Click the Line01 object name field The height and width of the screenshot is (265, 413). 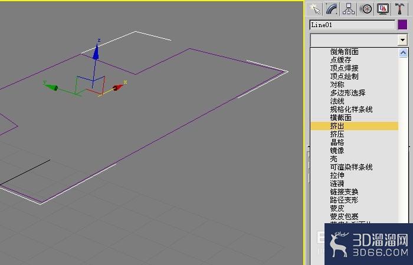click(352, 25)
